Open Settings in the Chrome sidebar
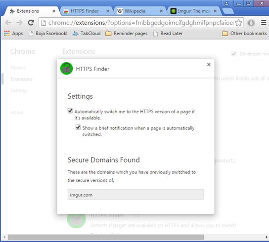This screenshot has height=242, width=269. [x=19, y=90]
